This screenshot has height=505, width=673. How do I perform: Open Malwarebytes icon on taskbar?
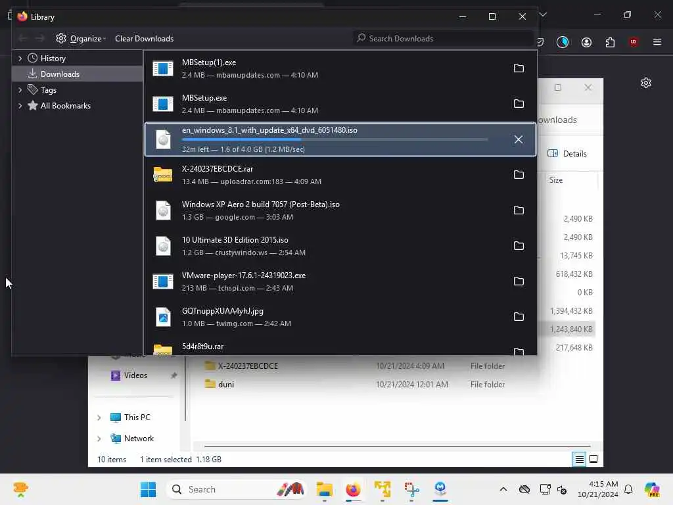click(440, 489)
